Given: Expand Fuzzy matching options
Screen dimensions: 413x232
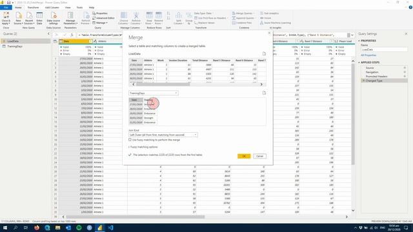Looking at the screenshot, I should 143,147.
